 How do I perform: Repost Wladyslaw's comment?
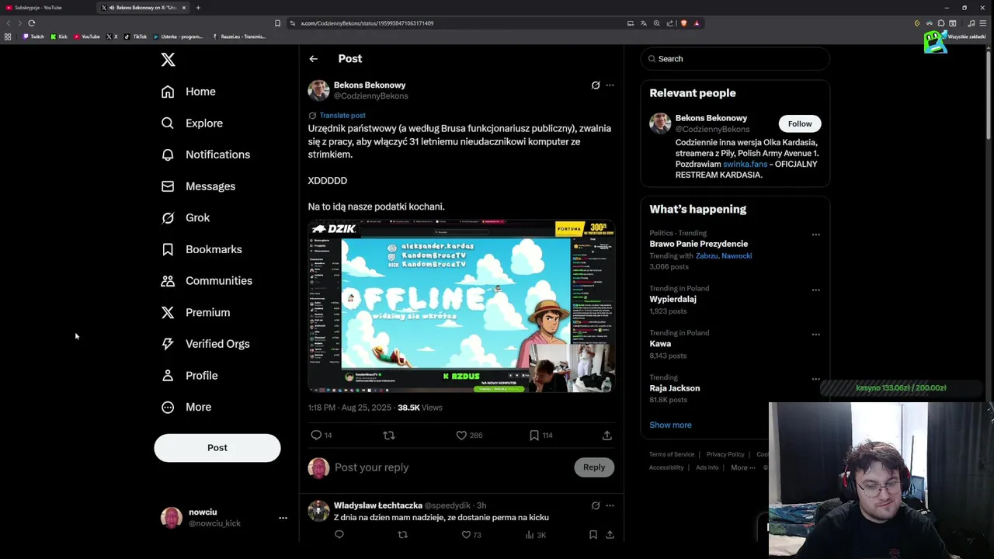pyautogui.click(x=402, y=535)
